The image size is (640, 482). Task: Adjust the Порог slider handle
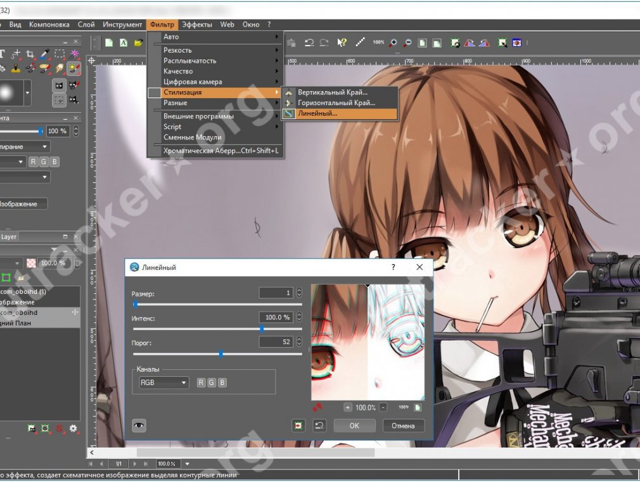point(221,353)
